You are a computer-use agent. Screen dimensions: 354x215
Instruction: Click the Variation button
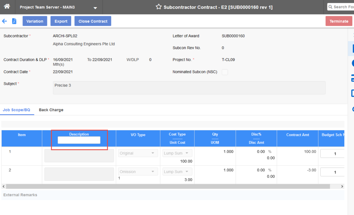[35, 21]
